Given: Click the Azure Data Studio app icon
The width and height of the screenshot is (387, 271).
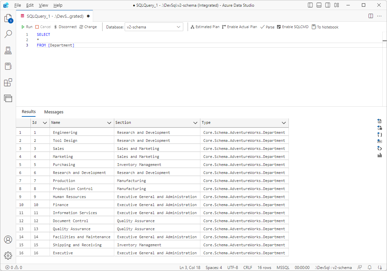Looking at the screenshot, I should pyautogui.click(x=6, y=5).
